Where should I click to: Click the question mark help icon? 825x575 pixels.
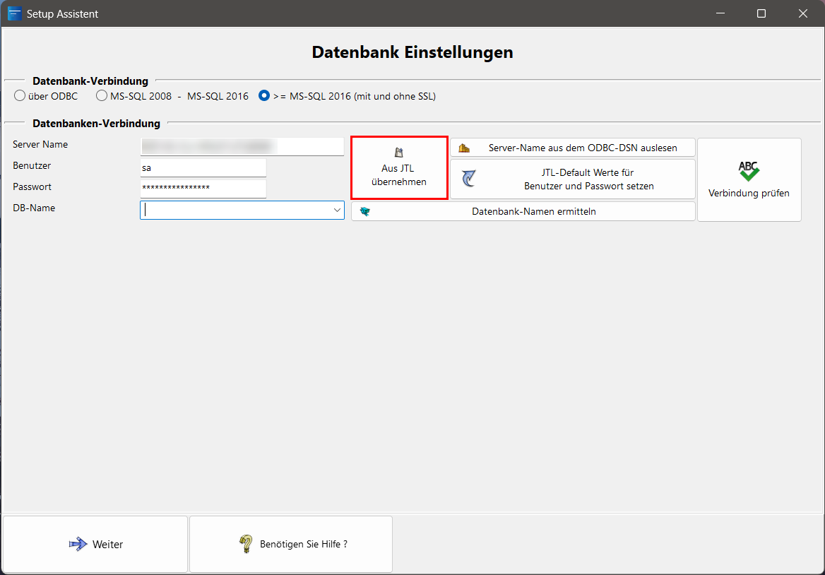pyautogui.click(x=246, y=544)
